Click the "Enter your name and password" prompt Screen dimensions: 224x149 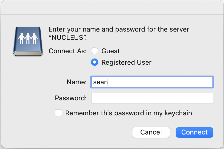(119, 29)
